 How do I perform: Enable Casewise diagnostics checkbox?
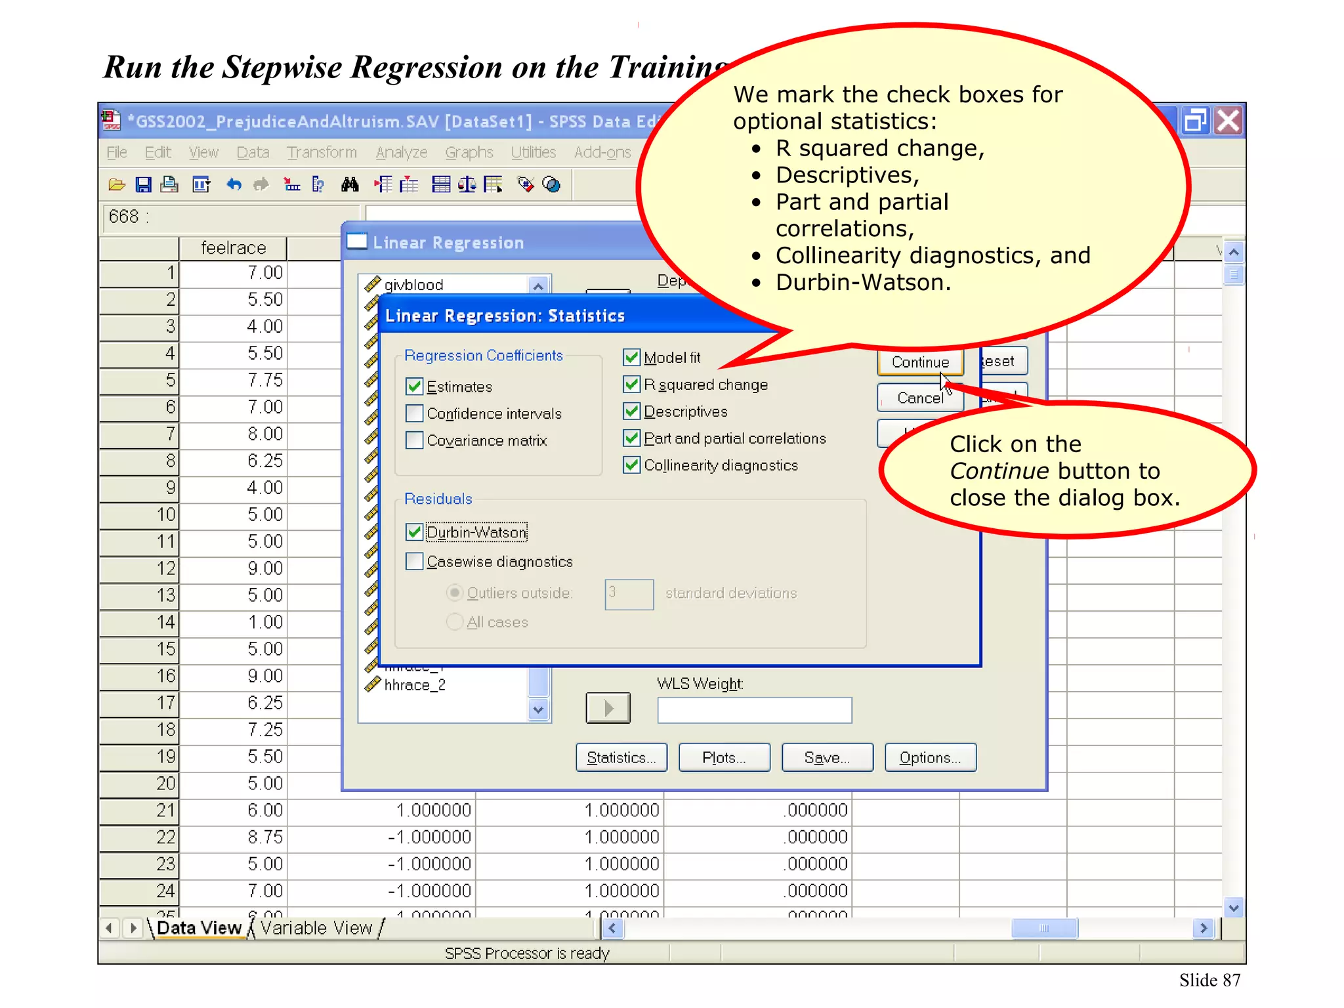pyautogui.click(x=414, y=562)
